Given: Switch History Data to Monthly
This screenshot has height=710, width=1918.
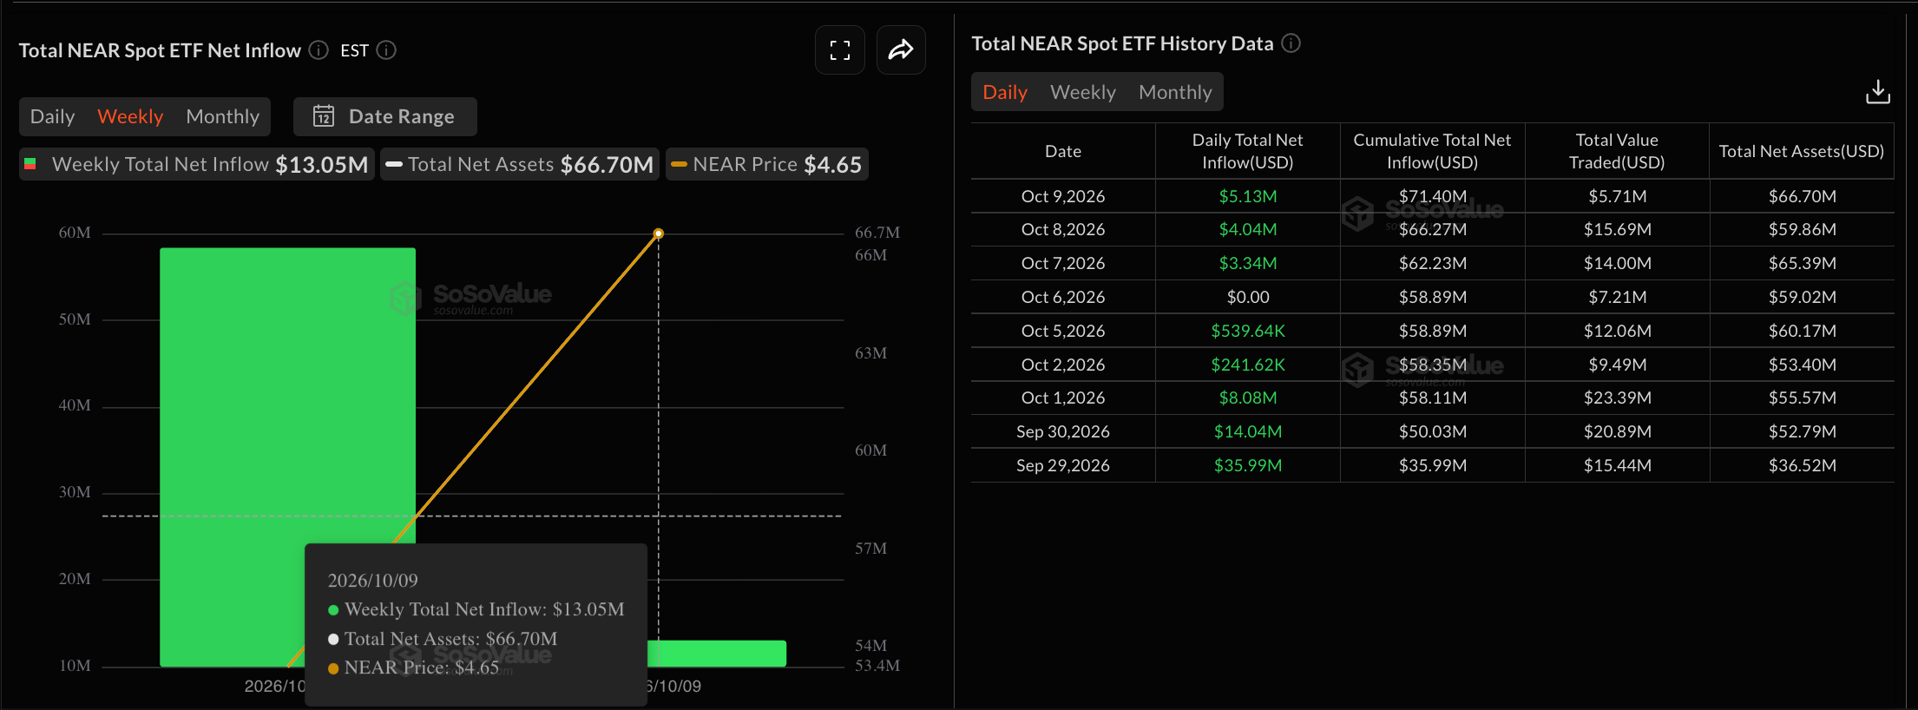Looking at the screenshot, I should [x=1175, y=92].
